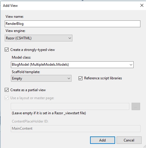Click the Use a layout or master page checkbox

click(6, 98)
